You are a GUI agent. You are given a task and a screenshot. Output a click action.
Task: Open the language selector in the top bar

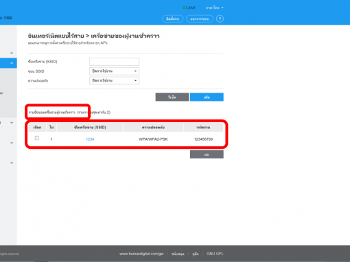pos(214,8)
